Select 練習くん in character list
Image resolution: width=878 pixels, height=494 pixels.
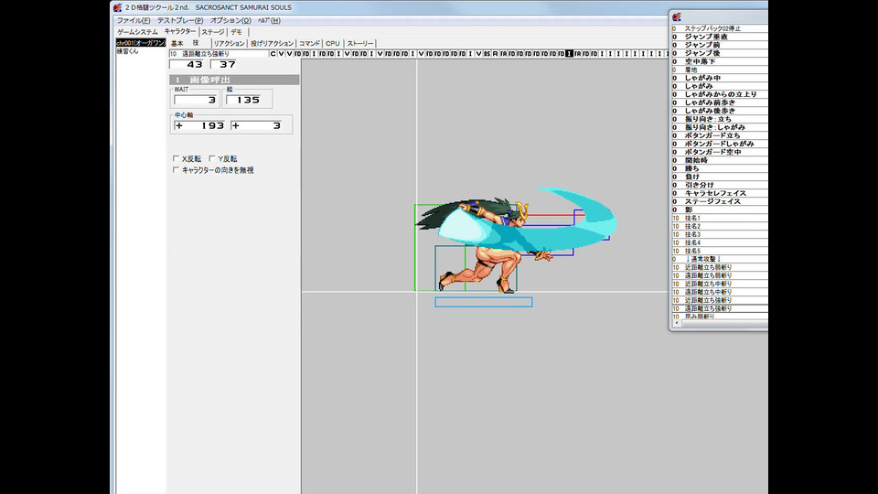pyautogui.click(x=141, y=51)
